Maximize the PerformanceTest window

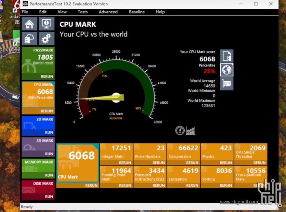(256, 4)
